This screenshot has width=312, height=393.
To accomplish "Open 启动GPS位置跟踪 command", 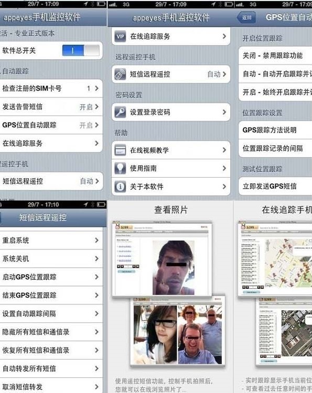I will pyautogui.click(x=51, y=277).
